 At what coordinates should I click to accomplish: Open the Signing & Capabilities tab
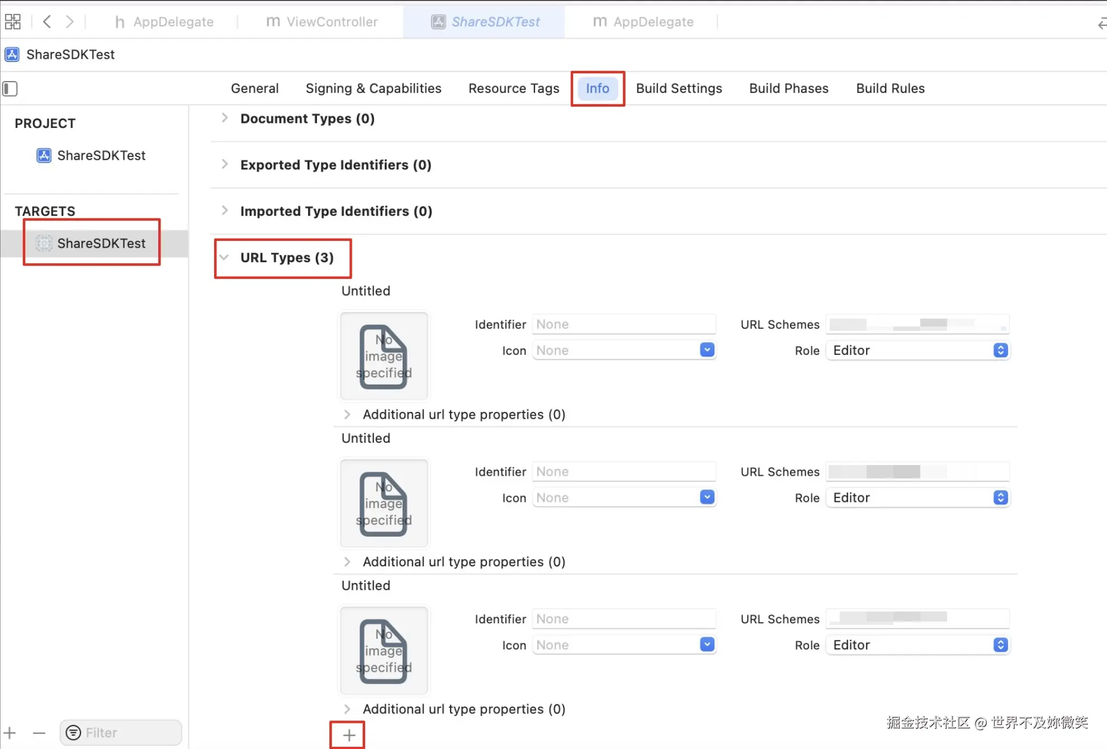pos(373,88)
